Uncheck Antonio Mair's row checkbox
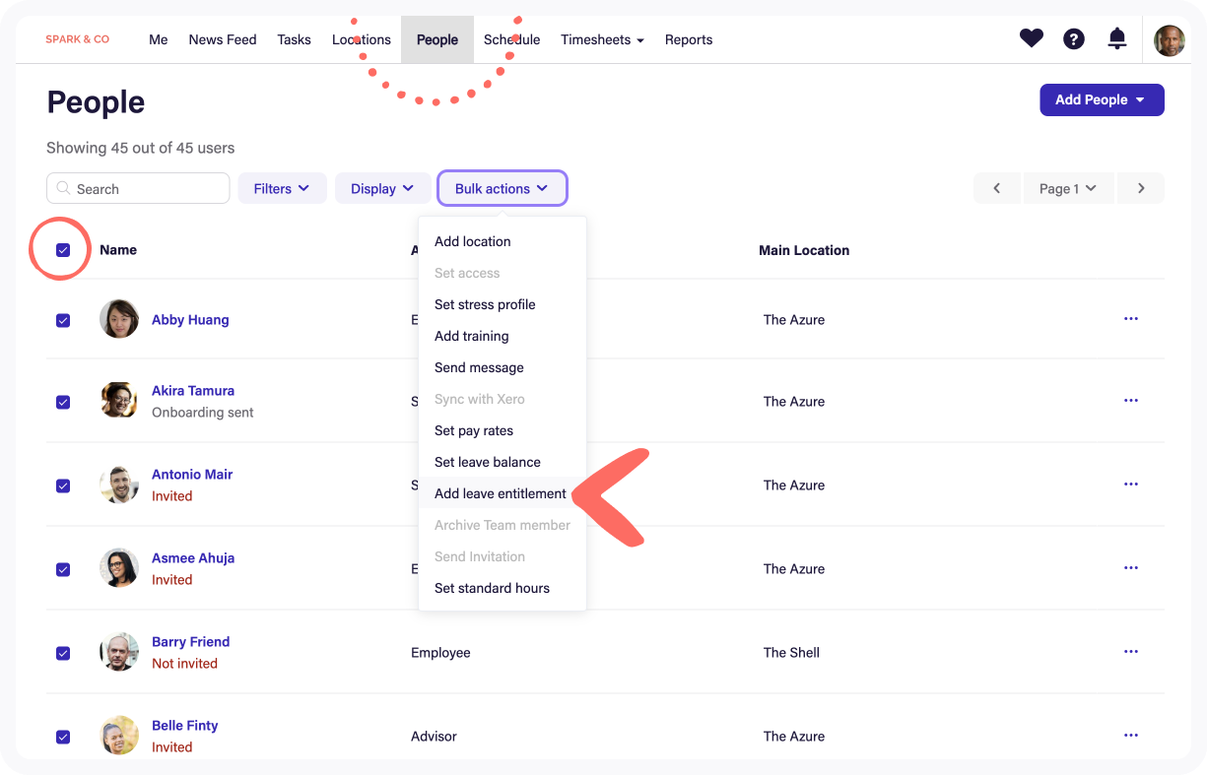 click(x=63, y=485)
